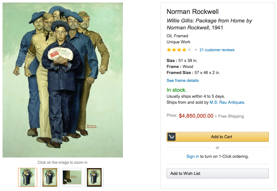Zoom in on the main painting image
Image resolution: width=277 pixels, height=191 pixels.
pyautogui.click(x=63, y=80)
